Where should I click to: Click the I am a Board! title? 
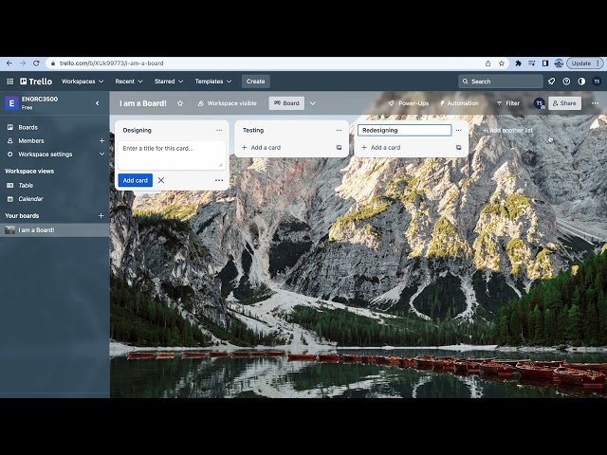143,103
